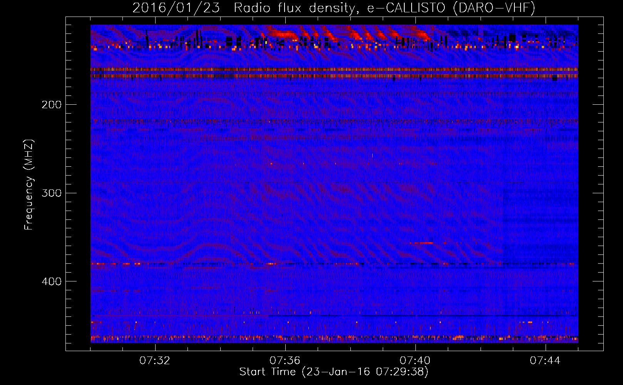Click the 07:36 time tick label
623x385 pixels.
285,361
